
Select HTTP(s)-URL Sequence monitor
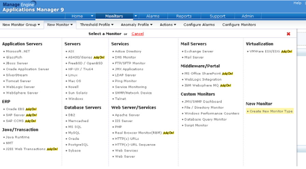tap(135, 145)
